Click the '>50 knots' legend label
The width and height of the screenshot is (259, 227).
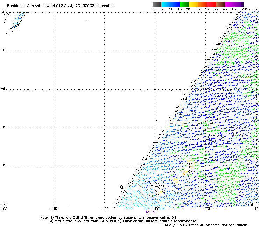pyautogui.click(x=249, y=9)
